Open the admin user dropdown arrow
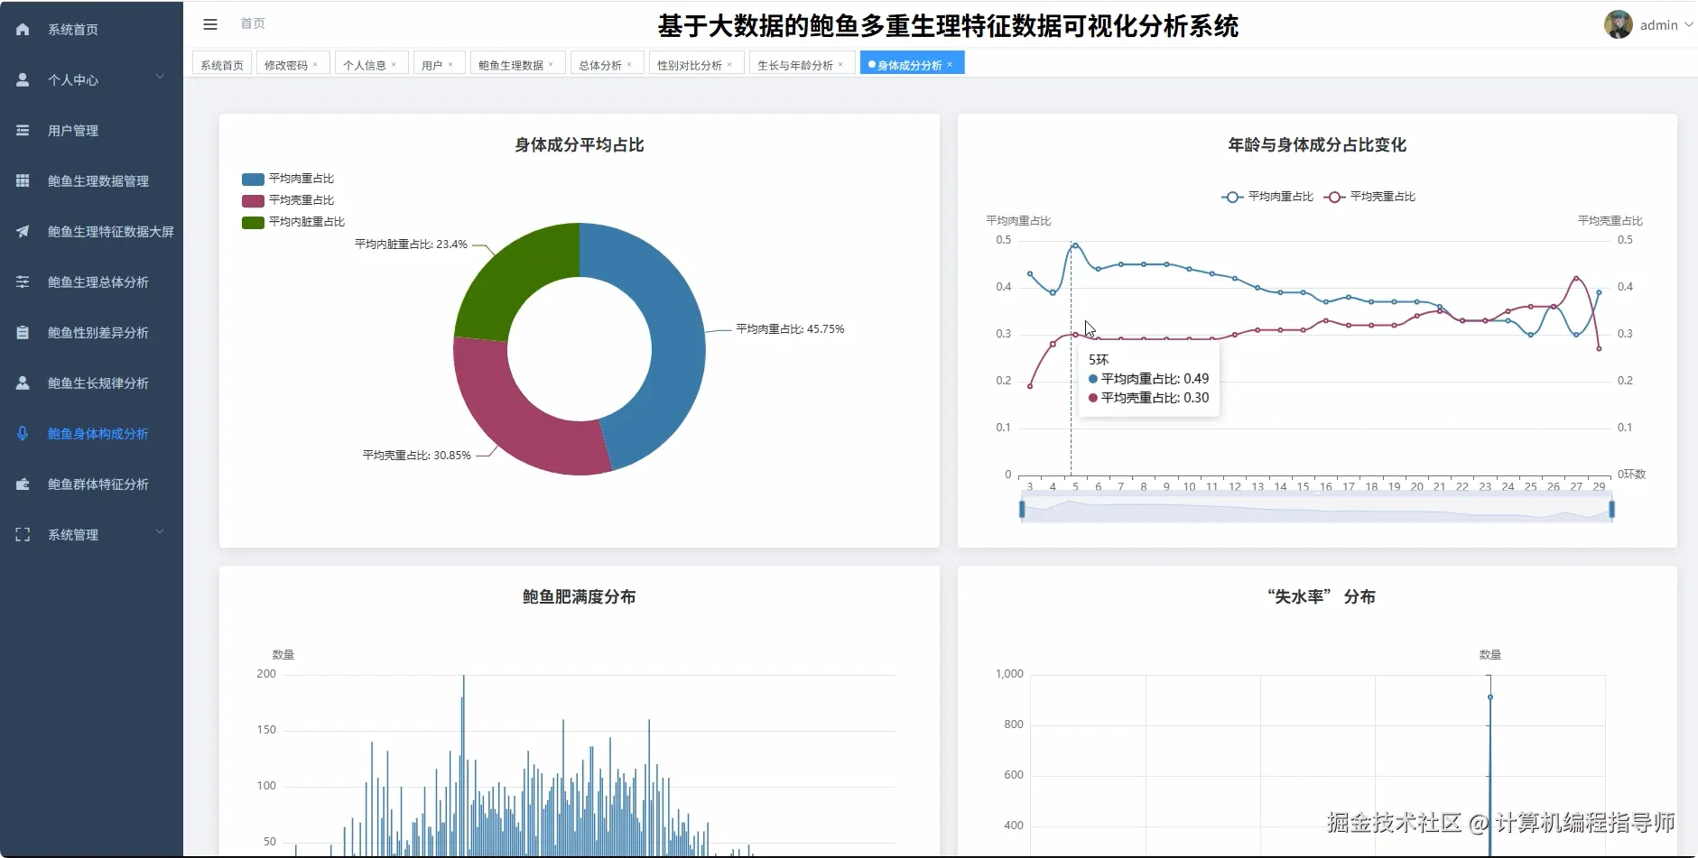This screenshot has width=1698, height=858. click(x=1689, y=25)
